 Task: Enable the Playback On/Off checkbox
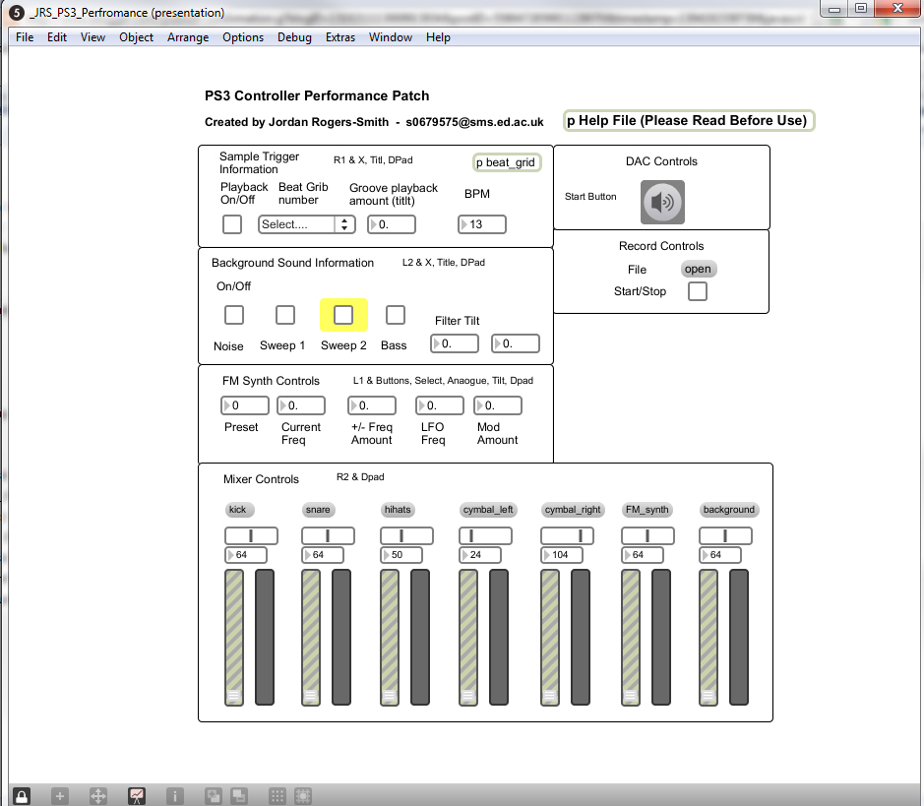[x=232, y=224]
